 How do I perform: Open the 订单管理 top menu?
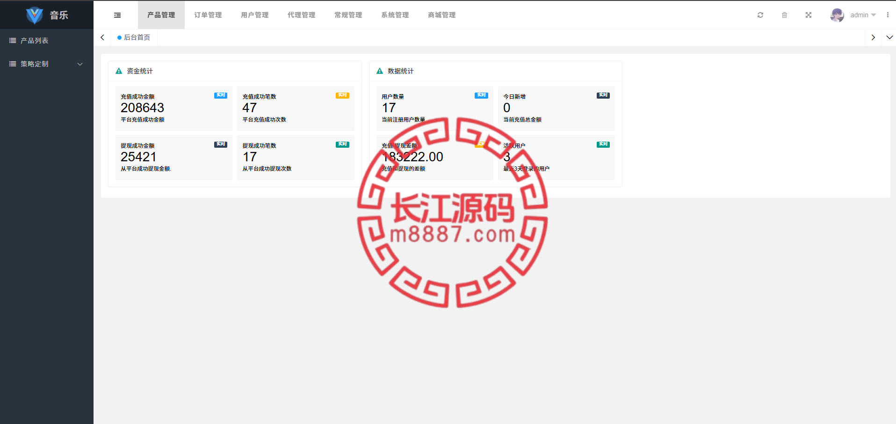point(208,15)
